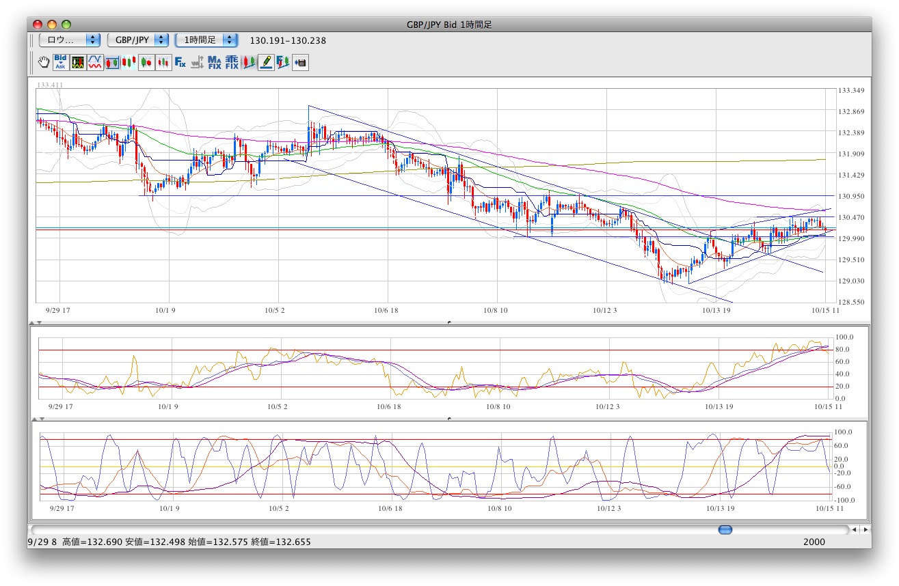Open the GBP/JPY currency pair dropdown

tap(138, 40)
